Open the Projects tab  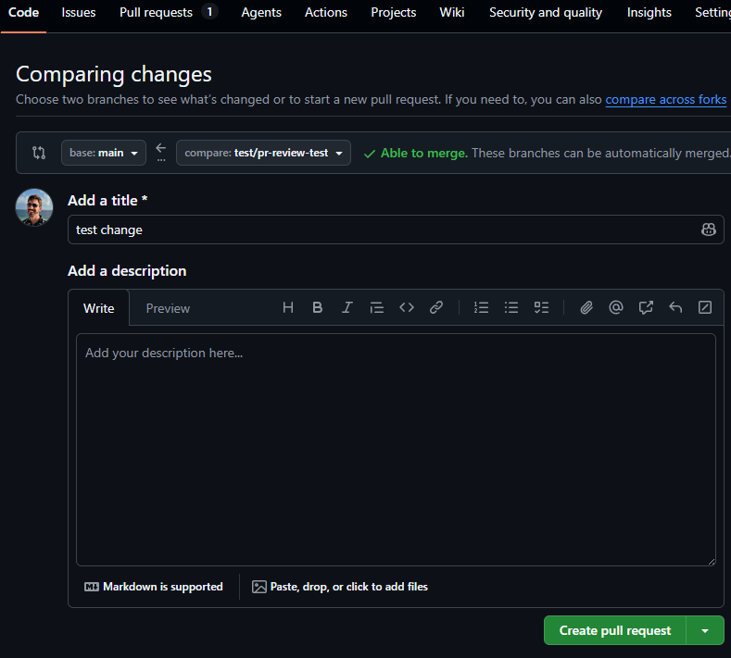coord(394,13)
